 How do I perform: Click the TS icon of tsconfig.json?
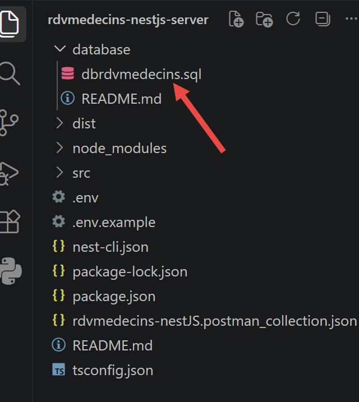pos(59,369)
